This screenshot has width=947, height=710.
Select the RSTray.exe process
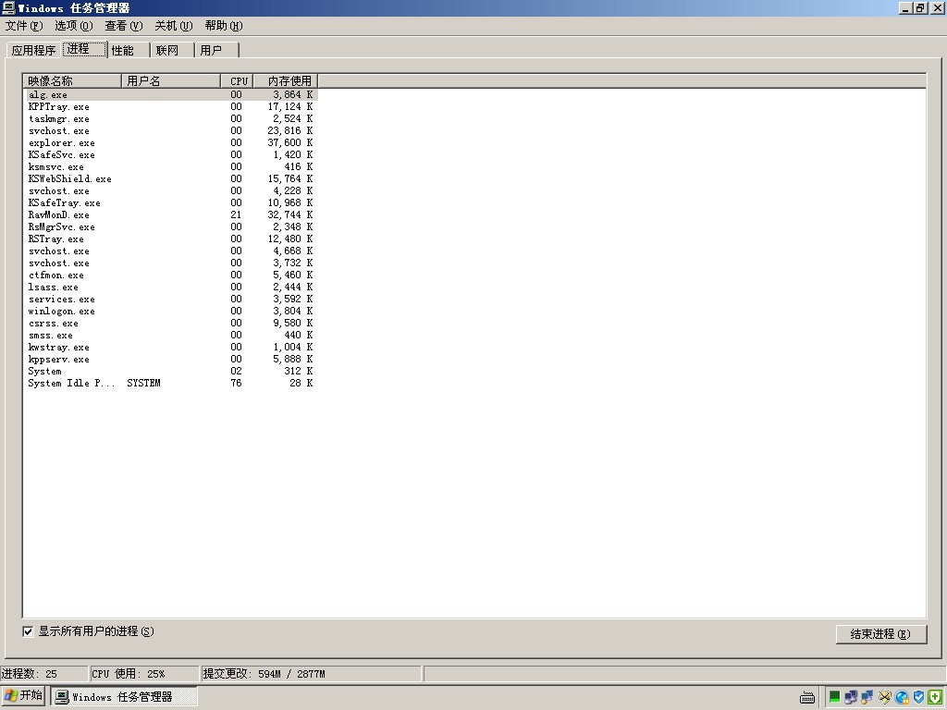171,239
